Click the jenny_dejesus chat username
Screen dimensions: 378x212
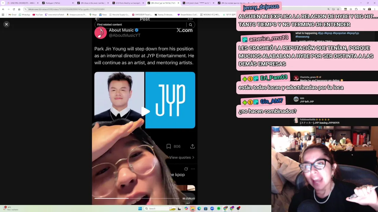[261, 7]
